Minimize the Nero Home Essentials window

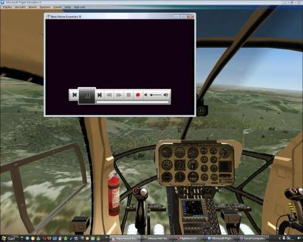click(x=176, y=16)
